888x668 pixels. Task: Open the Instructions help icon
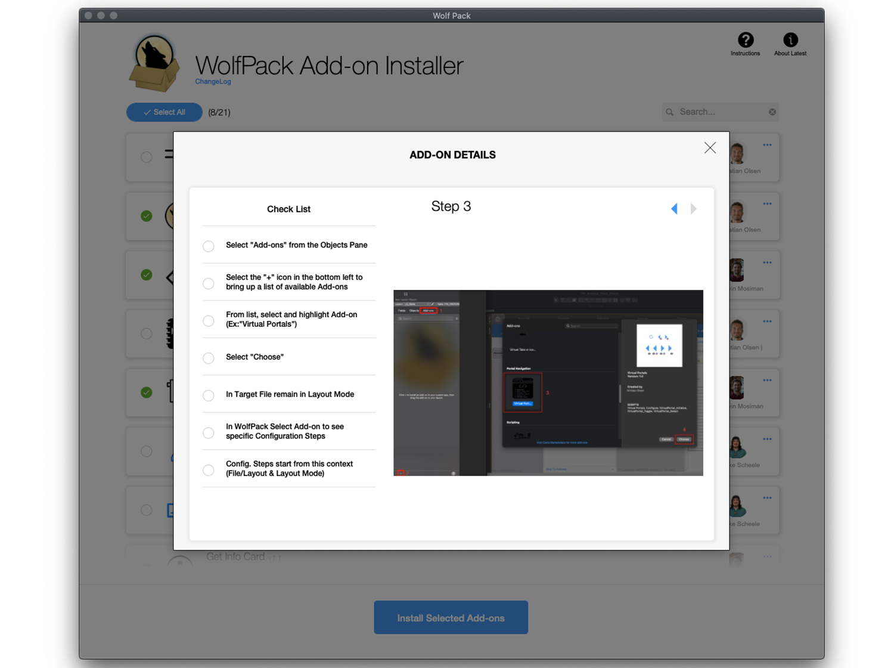745,40
